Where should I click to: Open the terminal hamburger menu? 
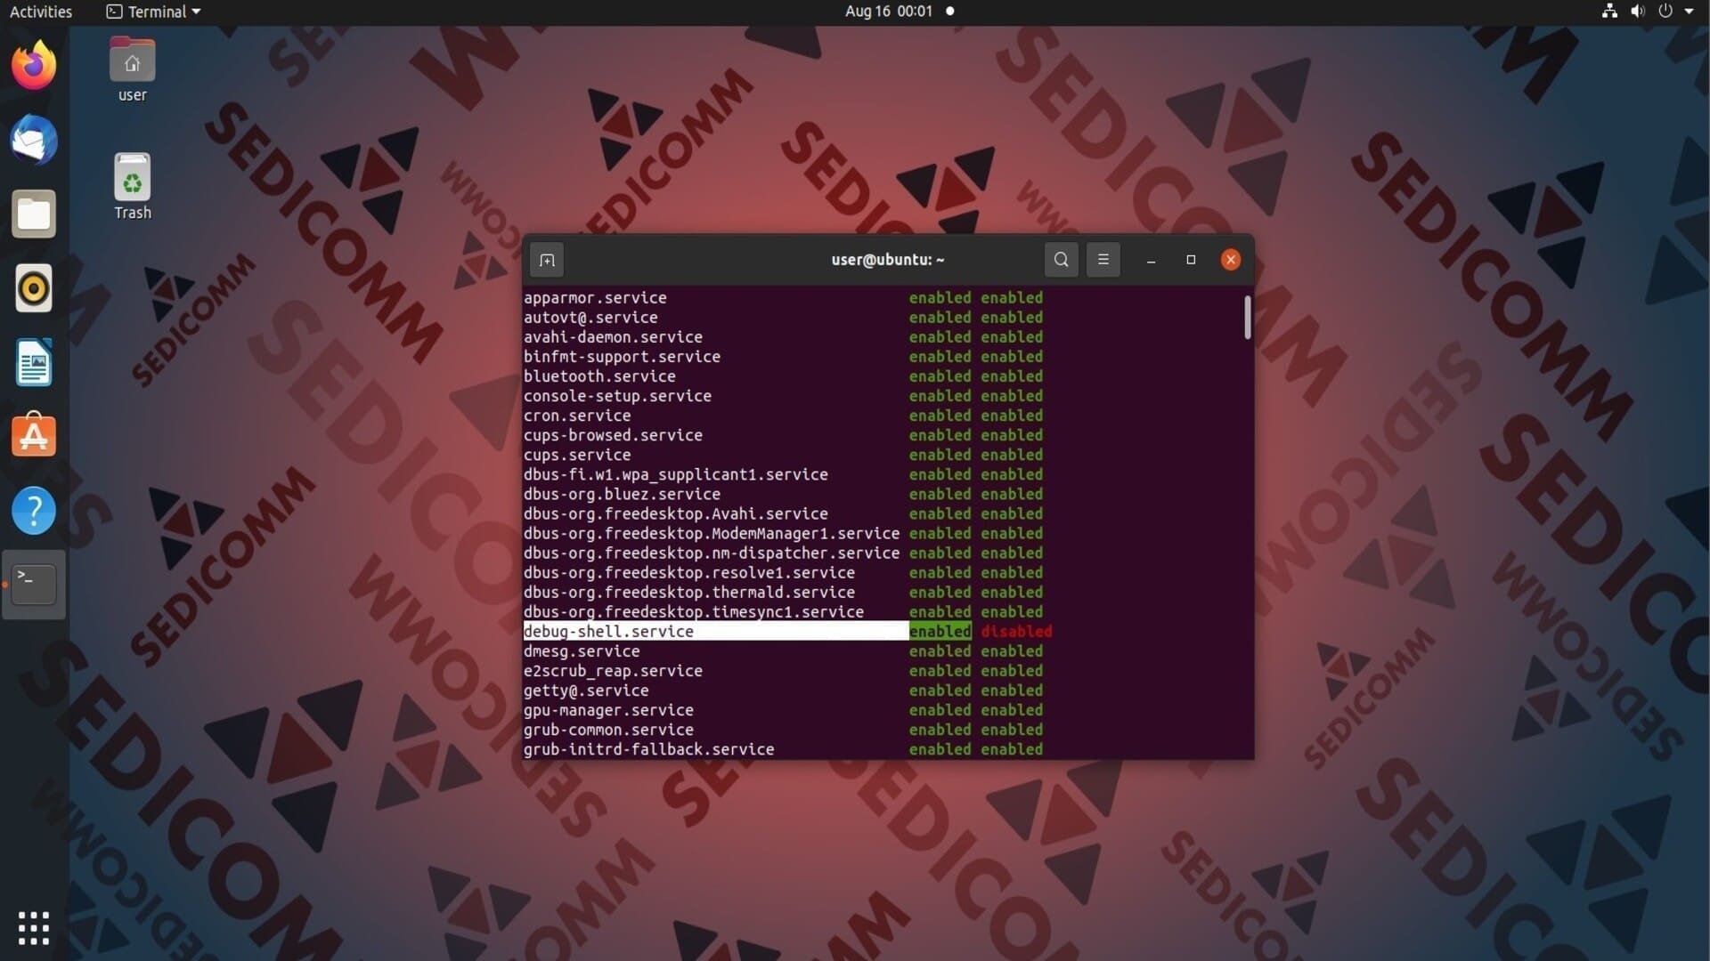(x=1103, y=260)
